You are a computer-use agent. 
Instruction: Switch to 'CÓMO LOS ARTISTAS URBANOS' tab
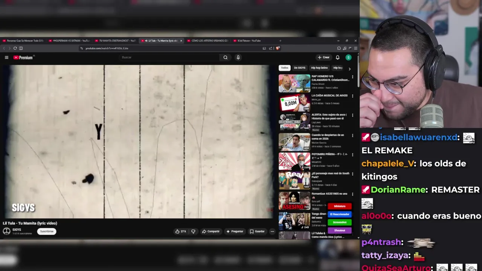click(207, 41)
